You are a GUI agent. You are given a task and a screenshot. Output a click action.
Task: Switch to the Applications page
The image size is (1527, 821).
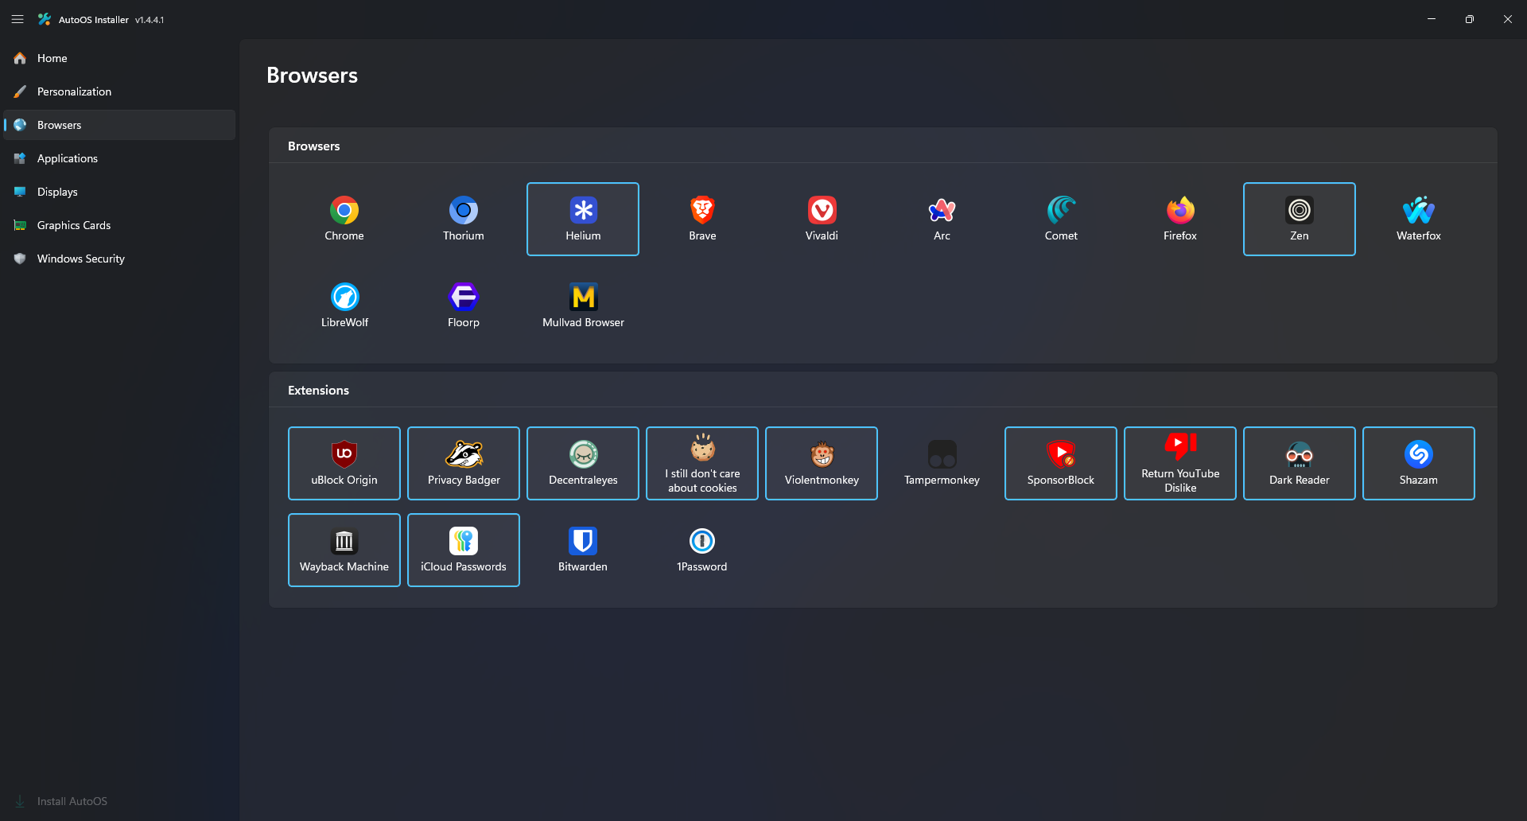click(119, 158)
